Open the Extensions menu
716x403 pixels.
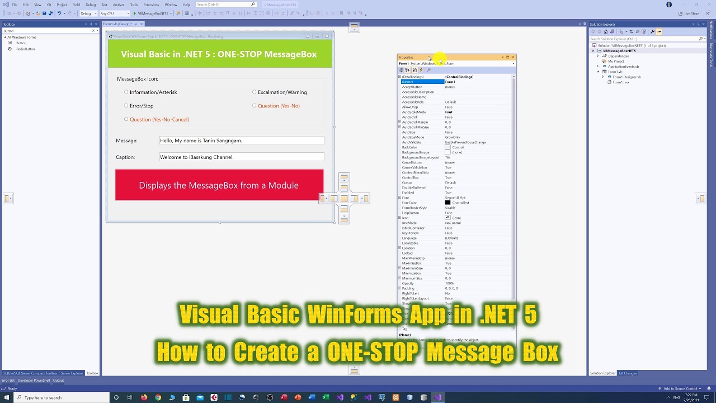(x=151, y=4)
